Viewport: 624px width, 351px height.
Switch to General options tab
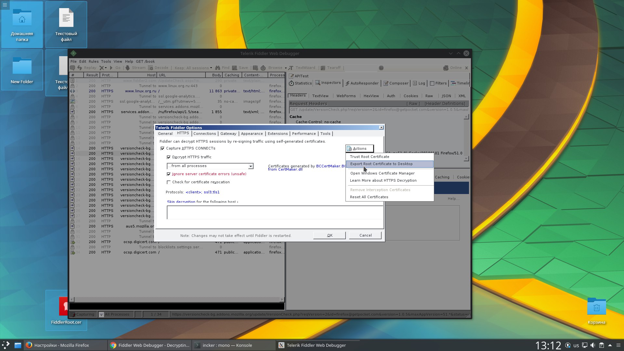[165, 134]
